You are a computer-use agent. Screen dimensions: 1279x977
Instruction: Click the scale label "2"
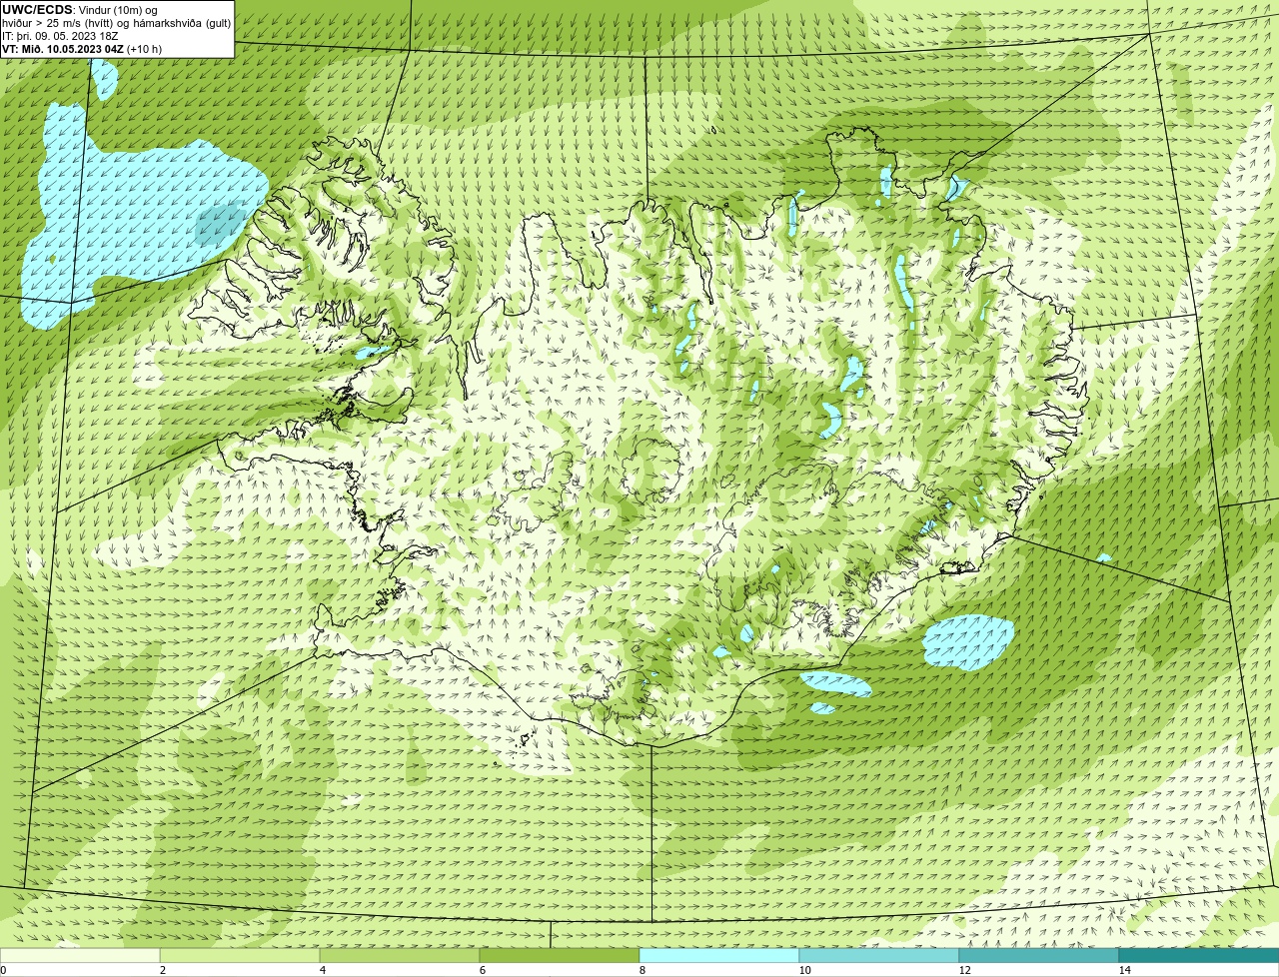click(162, 970)
